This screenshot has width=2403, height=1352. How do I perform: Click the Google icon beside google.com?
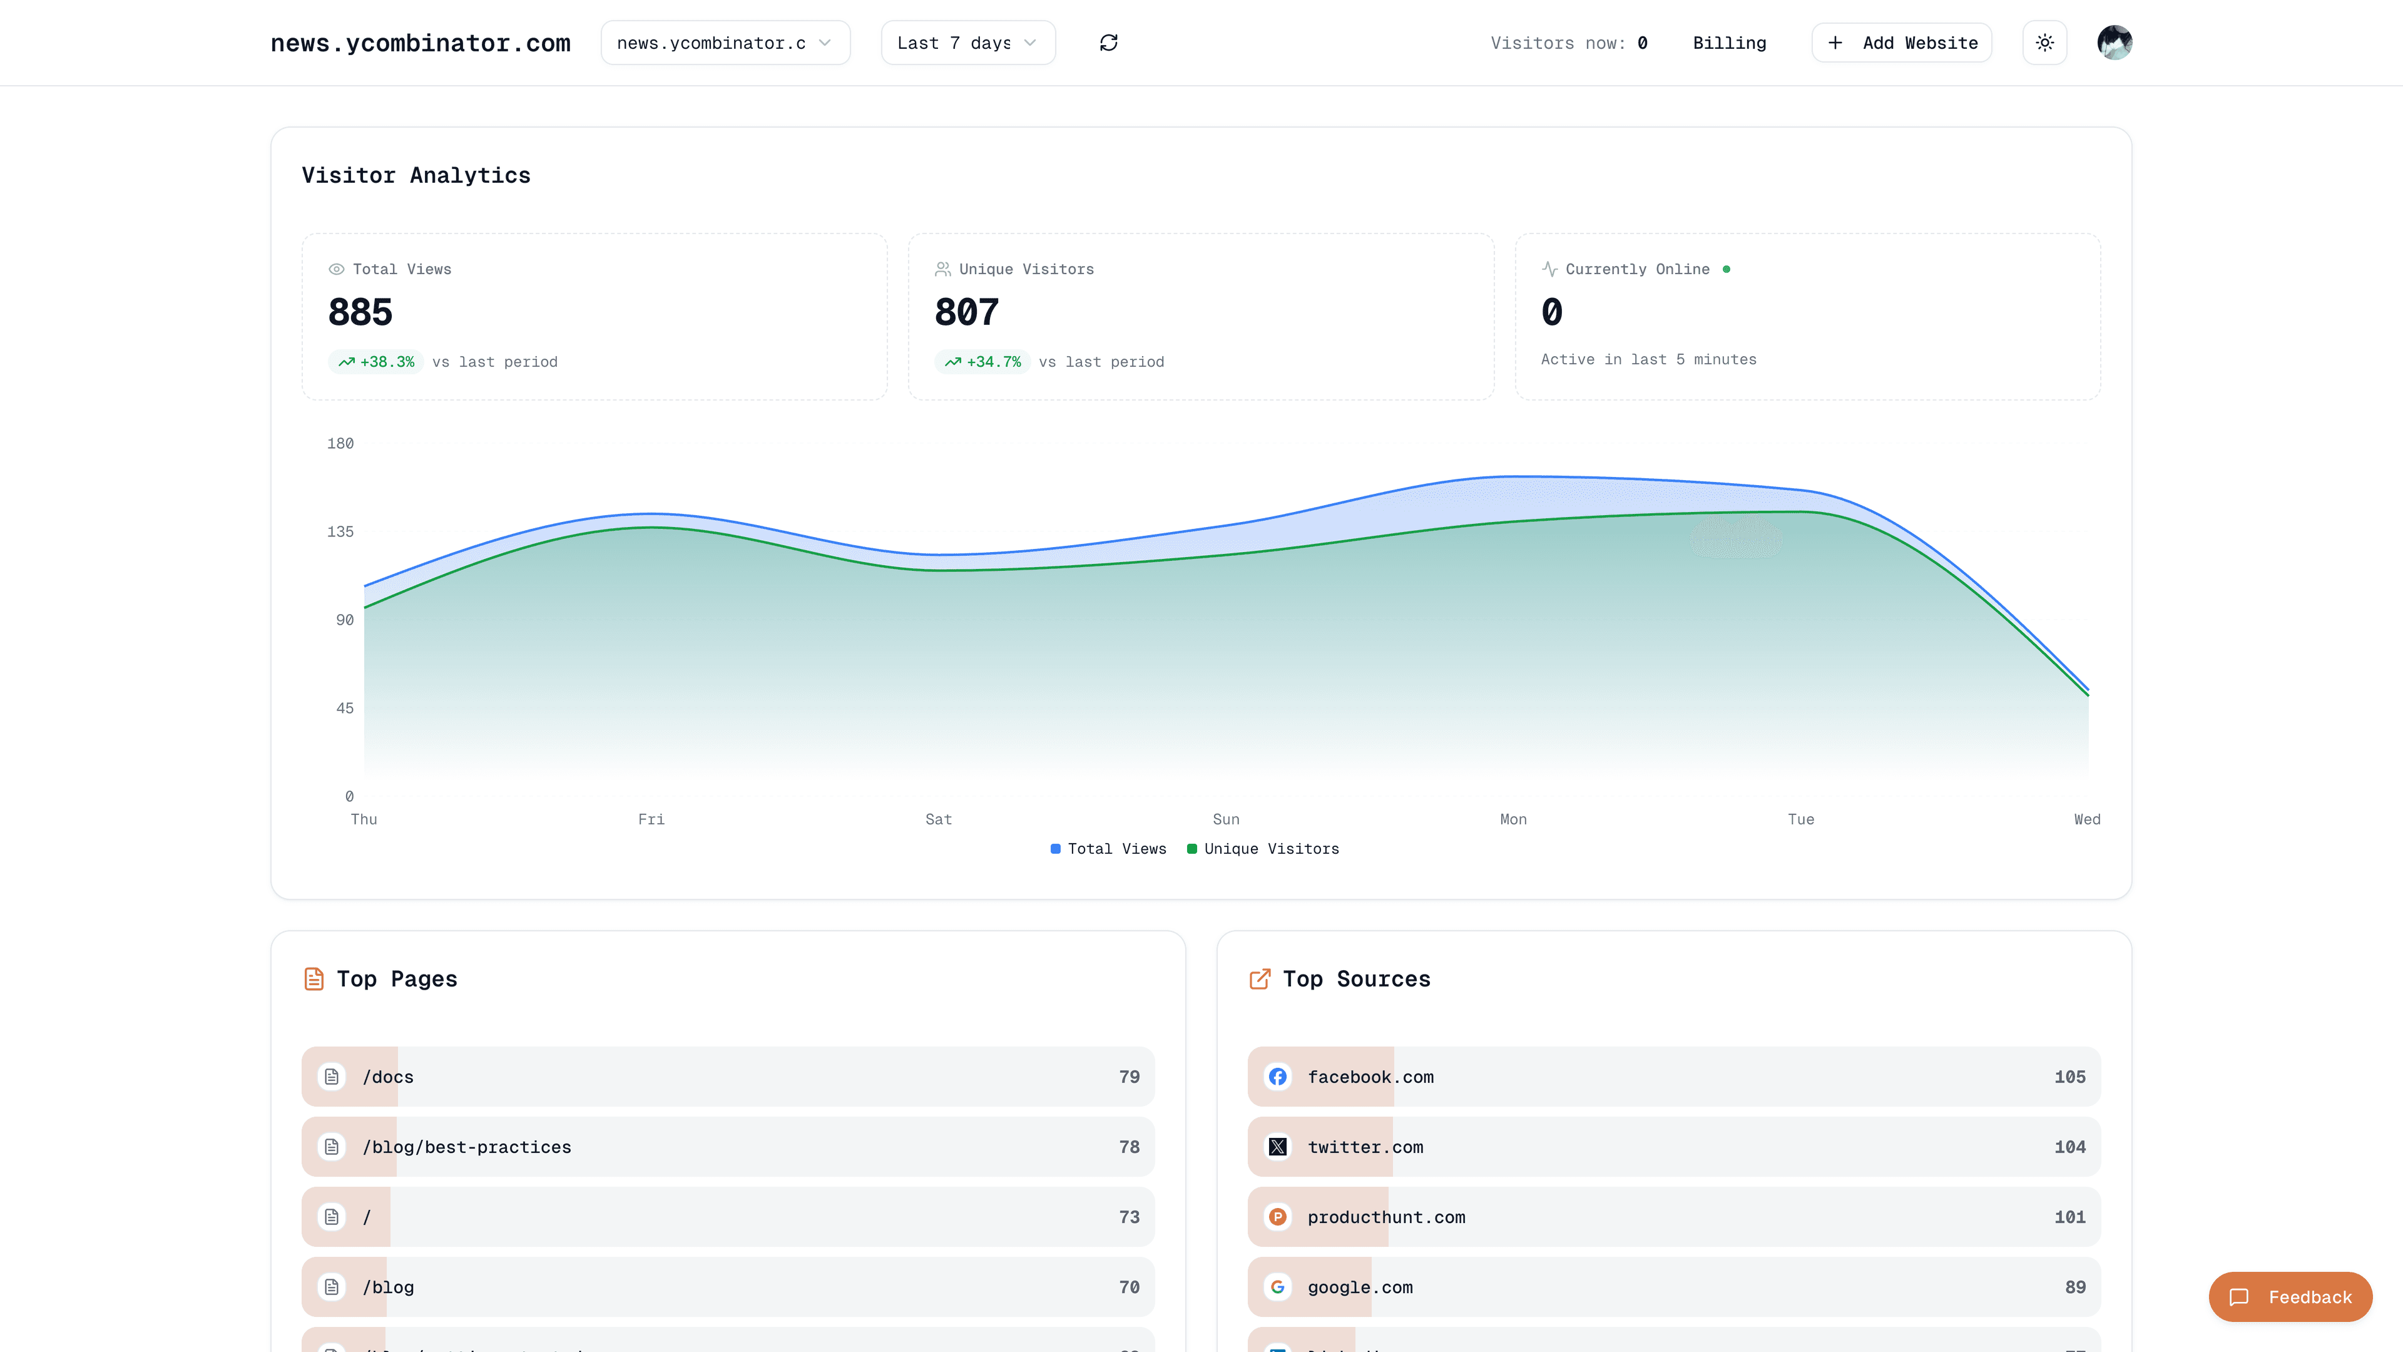pyautogui.click(x=1277, y=1287)
